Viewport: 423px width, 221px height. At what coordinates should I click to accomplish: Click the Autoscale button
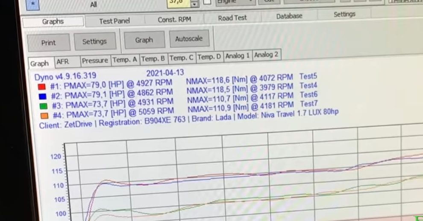tap(188, 39)
